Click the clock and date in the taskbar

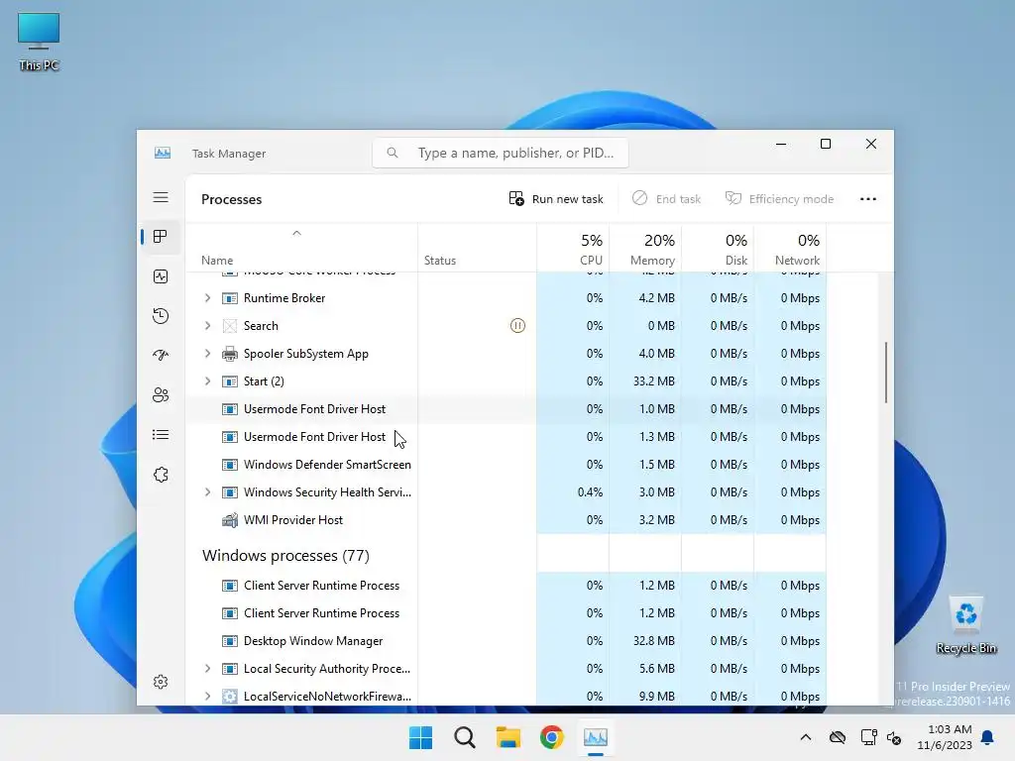[945, 737]
